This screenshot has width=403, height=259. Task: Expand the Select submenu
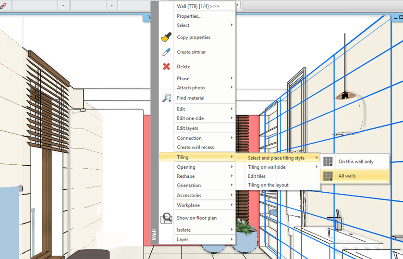(x=205, y=25)
